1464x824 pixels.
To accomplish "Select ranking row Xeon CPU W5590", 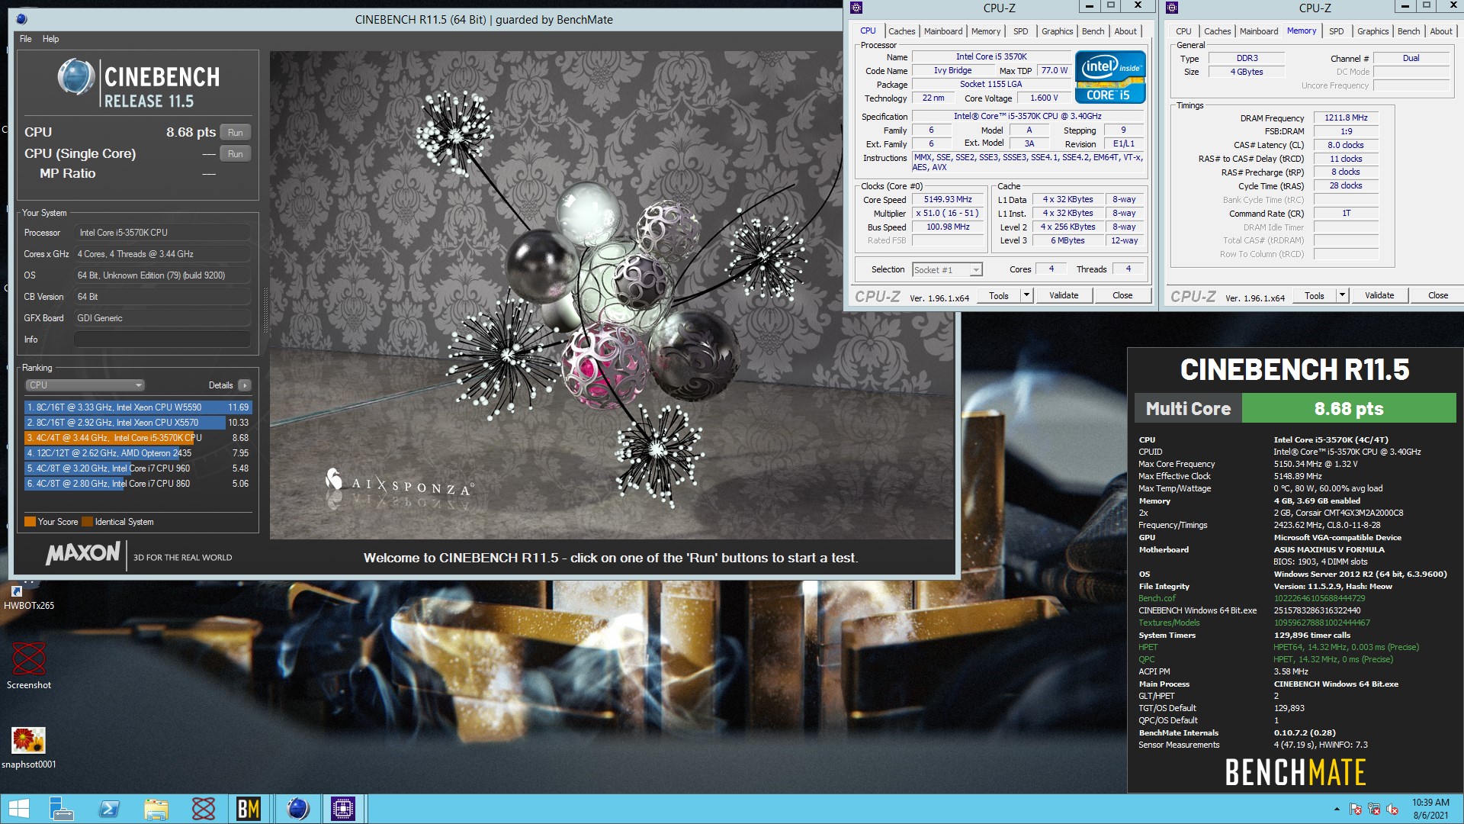I will point(138,407).
